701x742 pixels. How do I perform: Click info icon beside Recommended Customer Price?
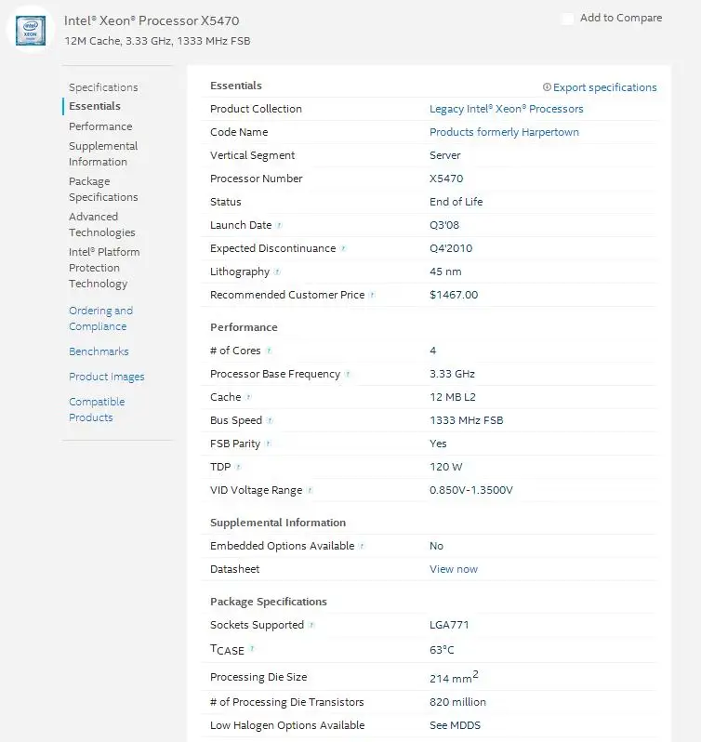click(372, 295)
